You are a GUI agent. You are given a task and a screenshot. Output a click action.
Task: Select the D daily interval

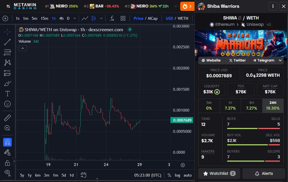click(68, 18)
